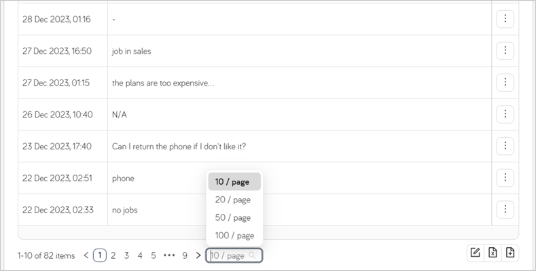Go to page 2 of results
This screenshot has height=271, width=536.
113,255
